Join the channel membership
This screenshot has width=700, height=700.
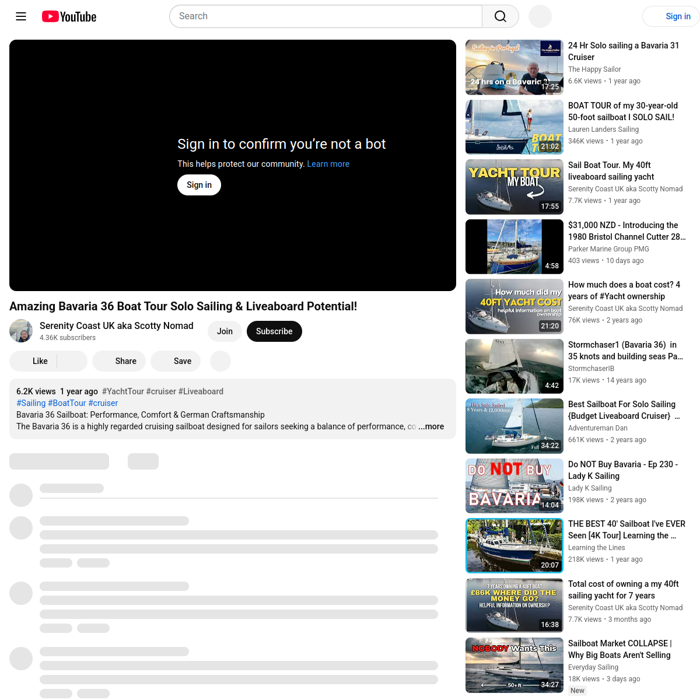point(225,331)
